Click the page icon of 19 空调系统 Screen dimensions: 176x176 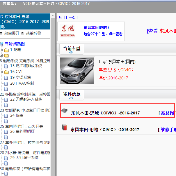[x=6, y=78]
